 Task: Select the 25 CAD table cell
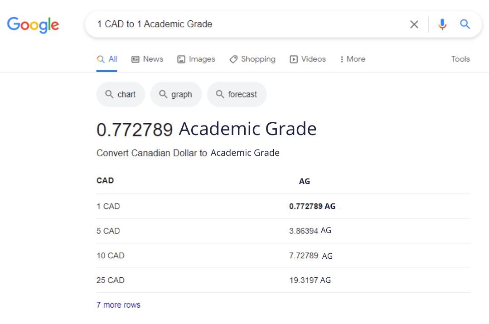click(111, 280)
